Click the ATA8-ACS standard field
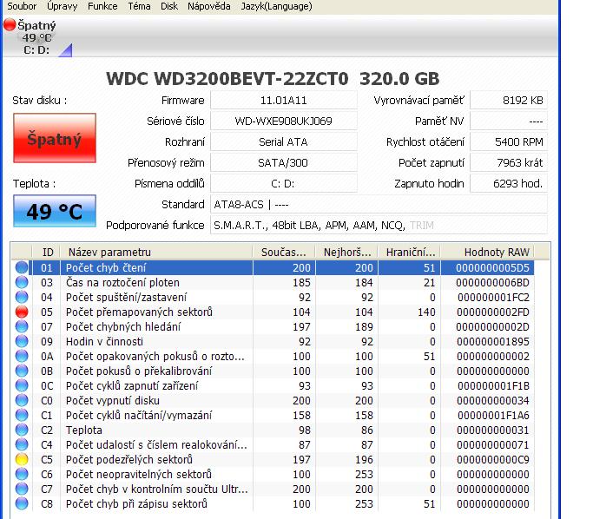The width and height of the screenshot is (593, 519). pos(379,205)
